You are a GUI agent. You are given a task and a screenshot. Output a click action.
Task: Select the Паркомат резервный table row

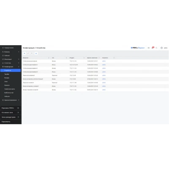95,75
